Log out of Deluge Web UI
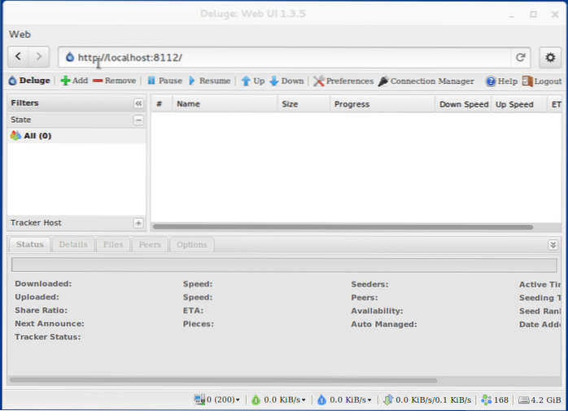The height and width of the screenshot is (411, 568). coord(542,81)
